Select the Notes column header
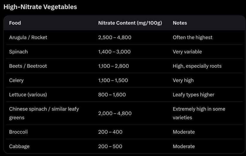This screenshot has height=156, width=246. pos(180,23)
